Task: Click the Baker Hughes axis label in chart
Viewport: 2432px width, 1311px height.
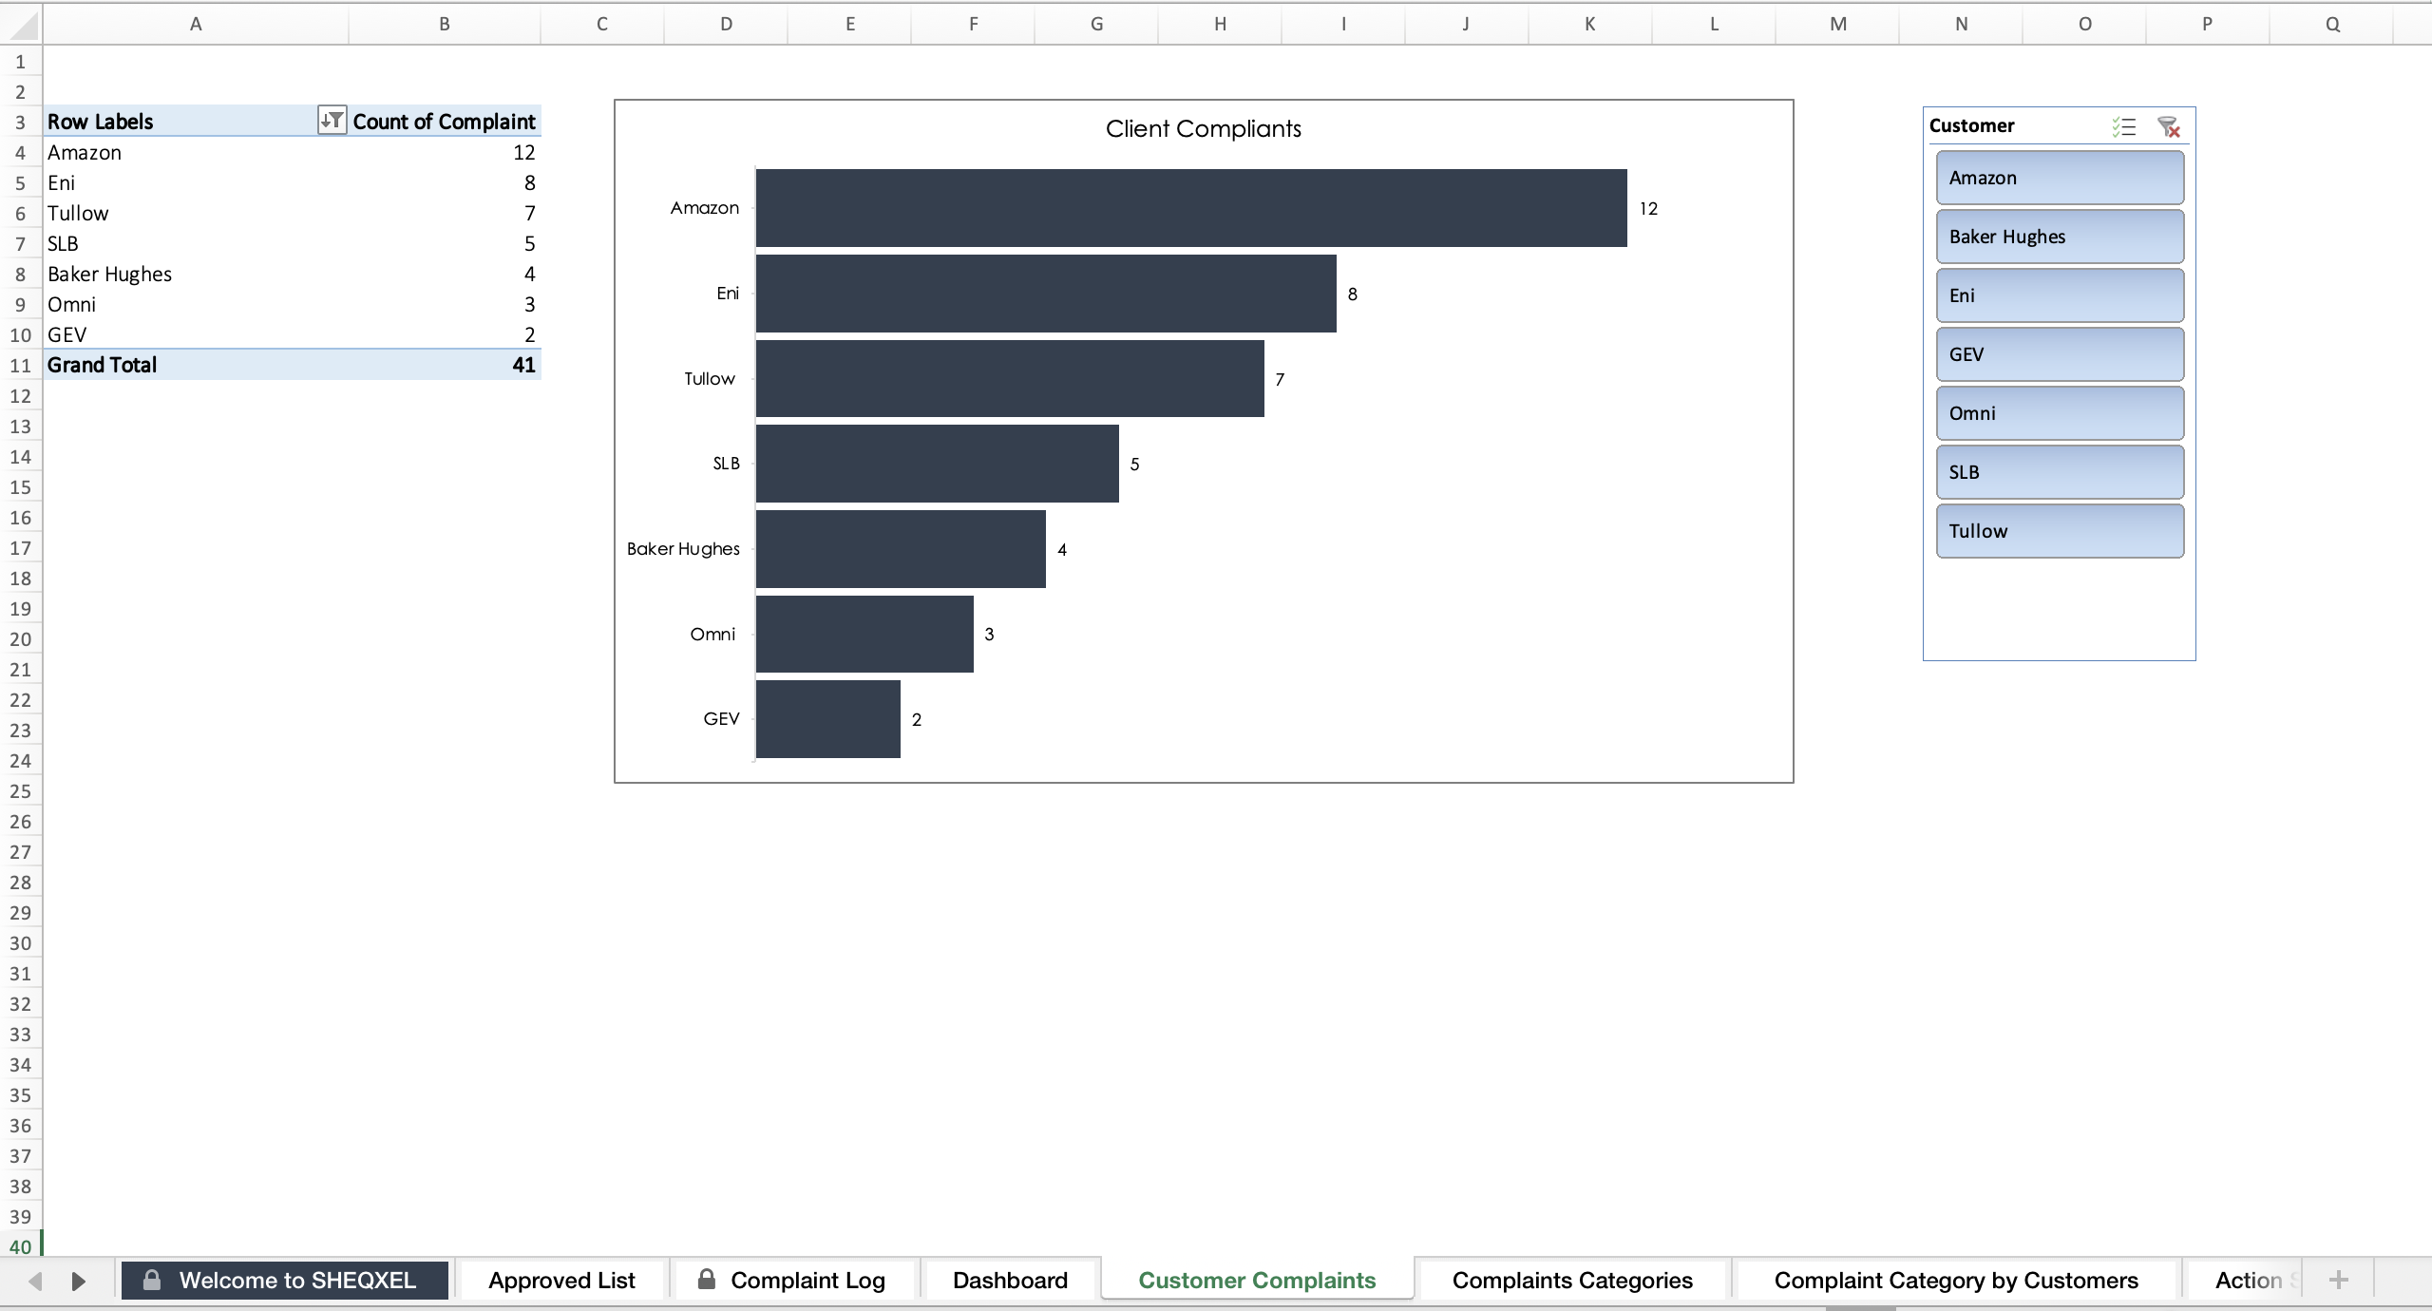Action: 683,549
